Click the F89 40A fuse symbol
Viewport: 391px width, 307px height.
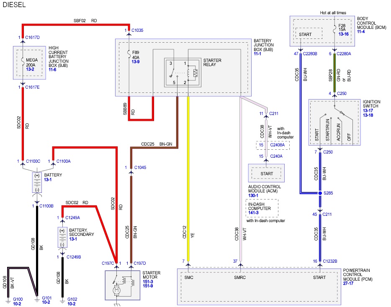pos(129,54)
